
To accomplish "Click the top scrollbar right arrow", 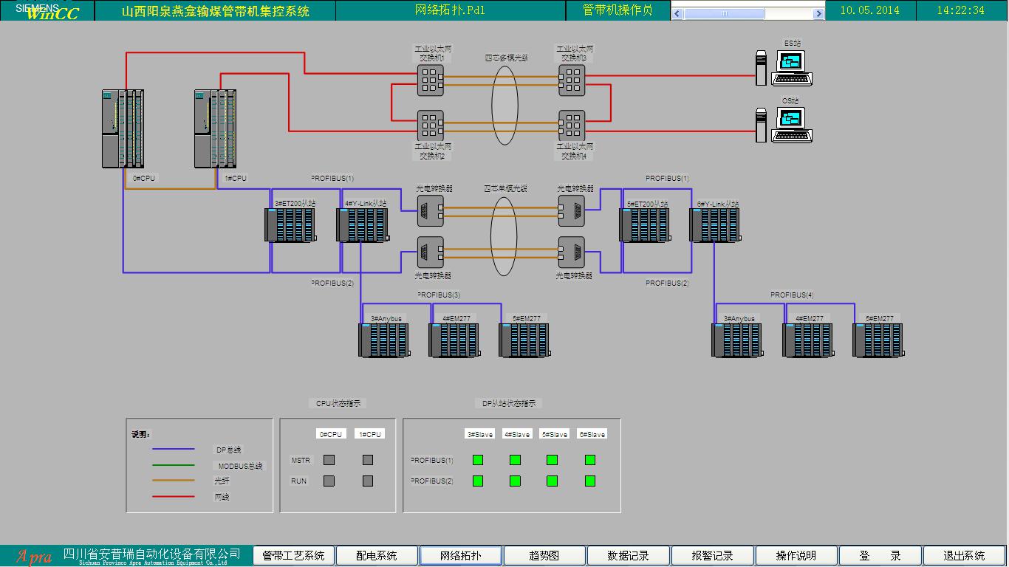I will pos(818,14).
